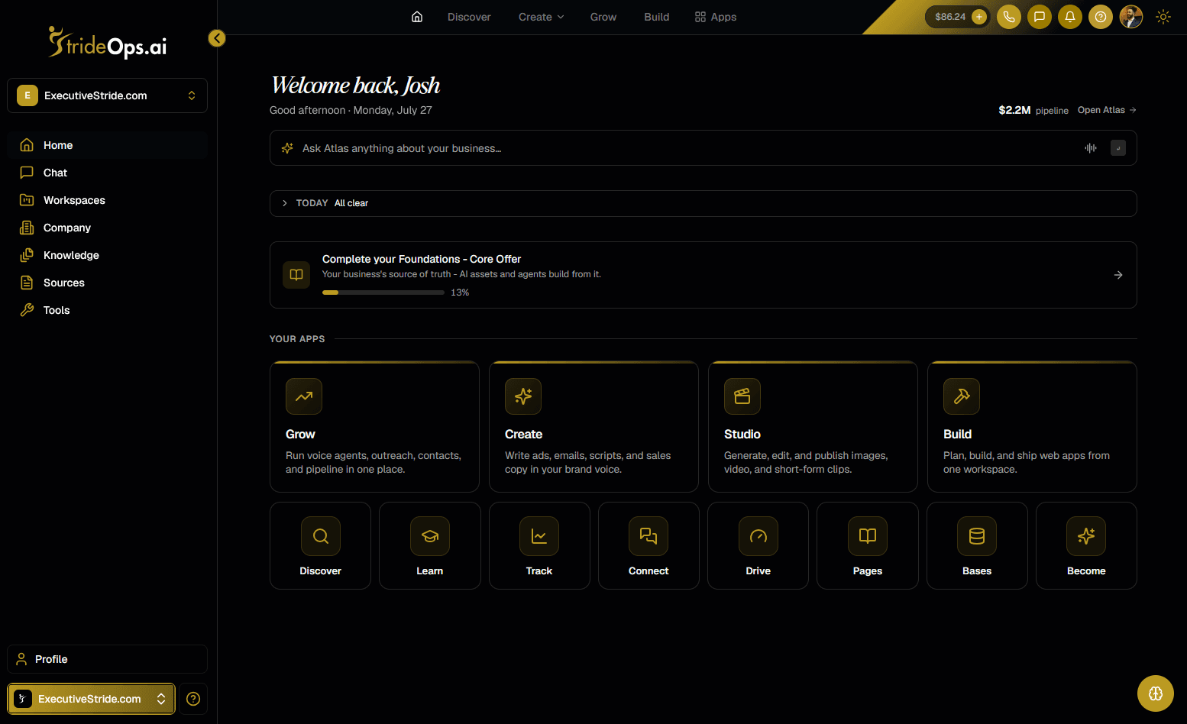The width and height of the screenshot is (1187, 724).
Task: Click the $86.24 balance pill
Action: point(957,17)
